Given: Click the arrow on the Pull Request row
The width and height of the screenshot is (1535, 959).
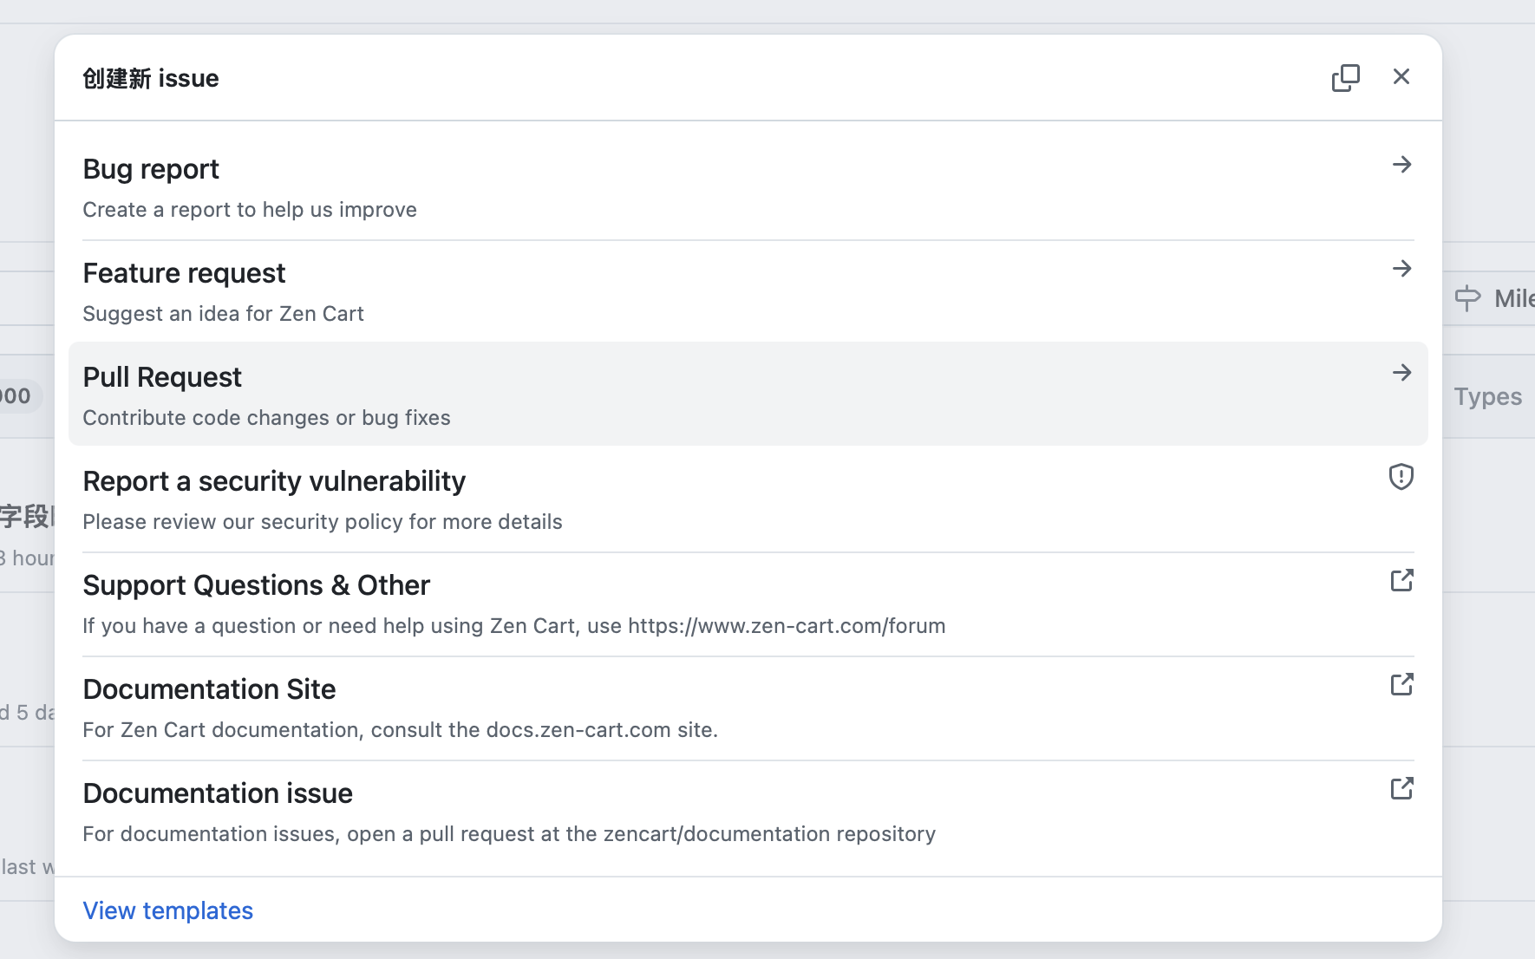Looking at the screenshot, I should [1402, 372].
